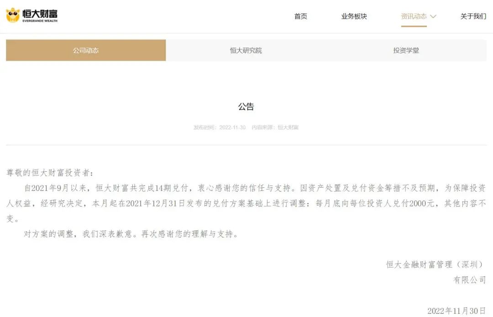
Task: Switch to the 恒大研究院 tab
Action: coord(246,50)
